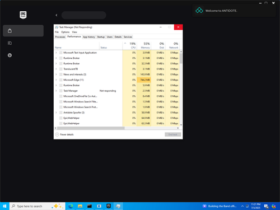280x210 pixels.
Task: Click the End task button
Action: (x=172, y=134)
